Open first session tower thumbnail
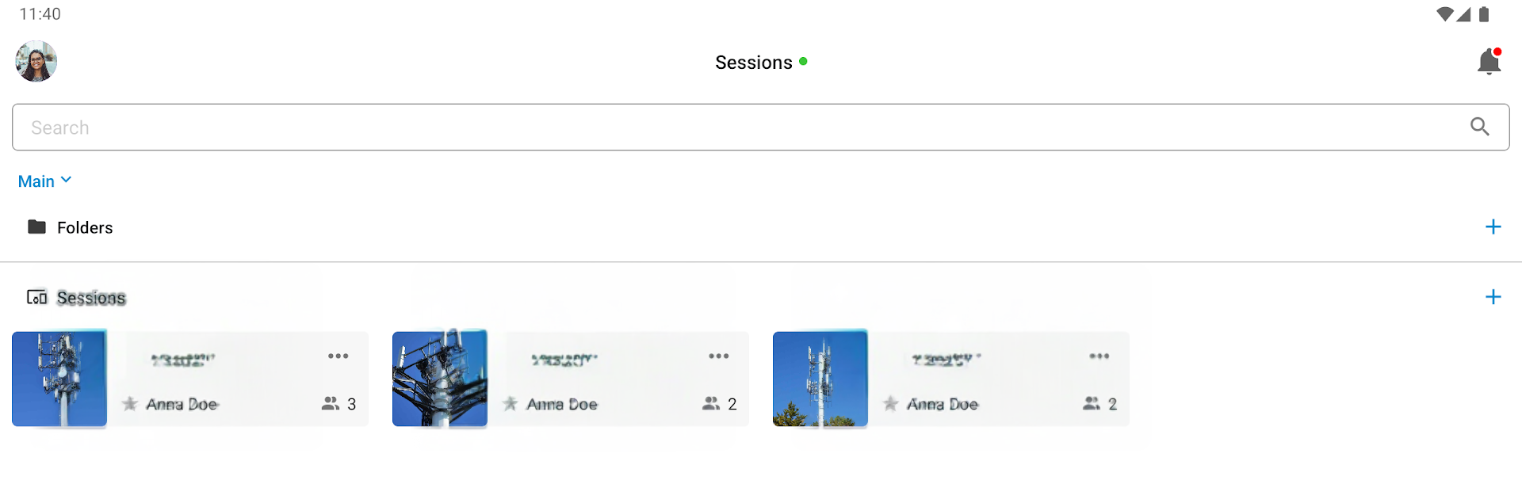The width and height of the screenshot is (1522, 499). [x=59, y=379]
